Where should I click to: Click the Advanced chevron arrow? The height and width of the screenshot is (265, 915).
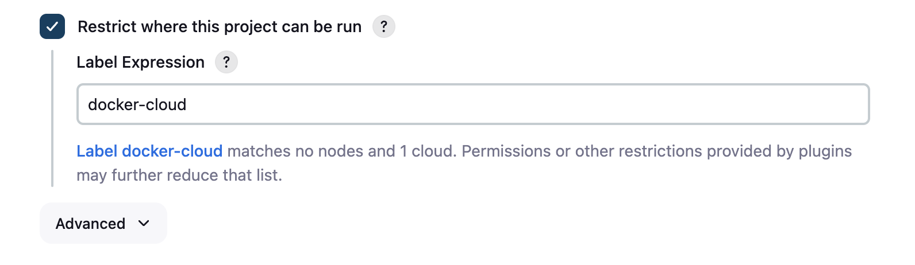tap(144, 223)
